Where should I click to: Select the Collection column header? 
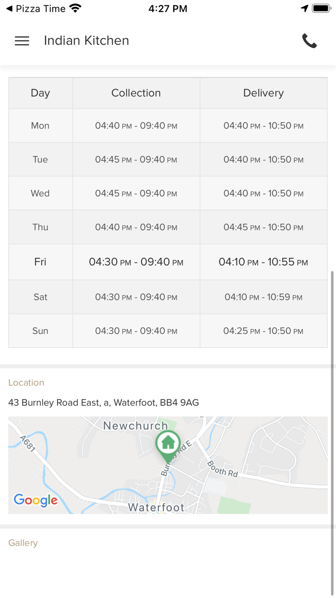click(x=136, y=93)
